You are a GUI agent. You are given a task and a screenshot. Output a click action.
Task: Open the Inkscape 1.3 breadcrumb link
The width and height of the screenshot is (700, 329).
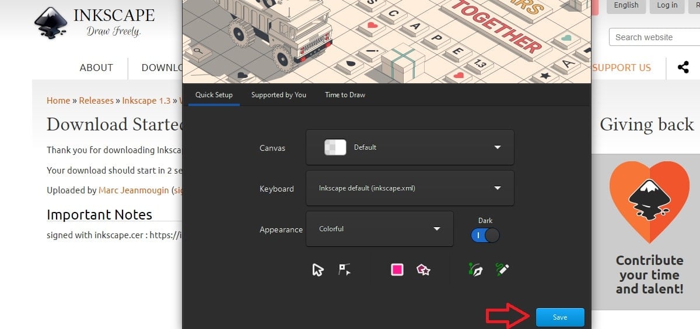(x=146, y=100)
